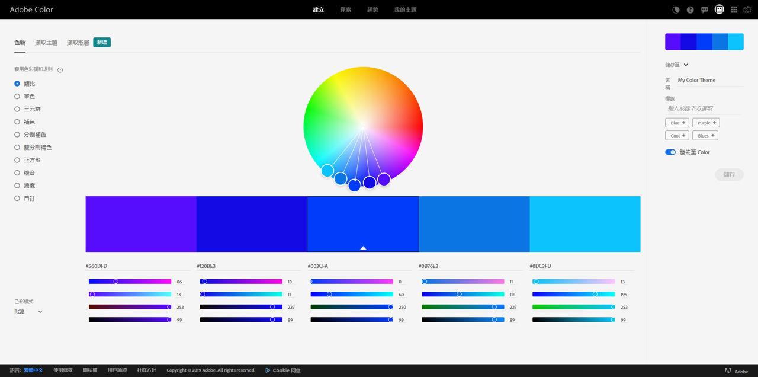Click the Adobe Color logo title

31,9
